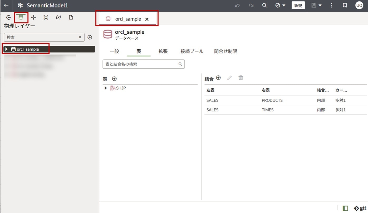The height and width of the screenshot is (213, 368).
Task: Select orcl_sample in the physical layer tree
Action: point(49,49)
